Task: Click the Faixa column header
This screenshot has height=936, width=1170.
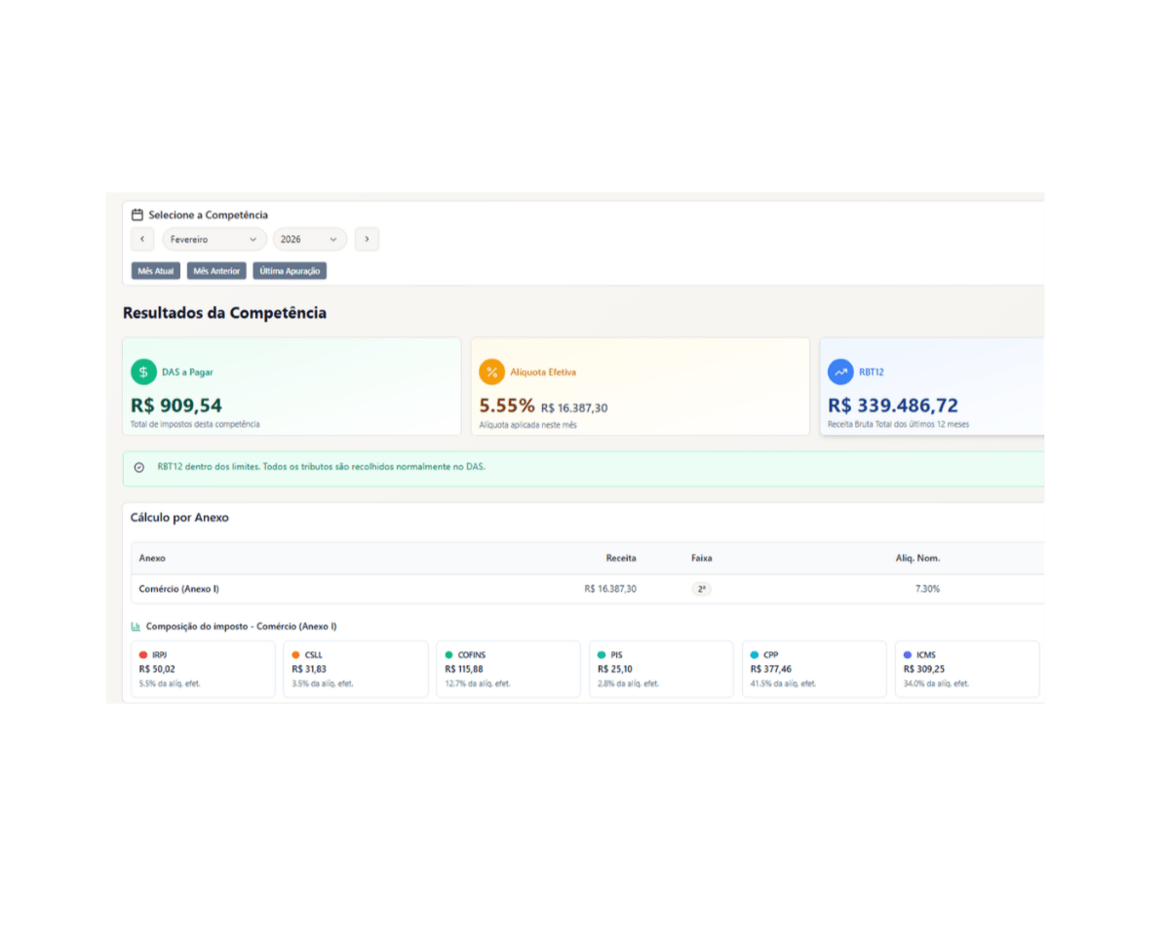Action: click(701, 559)
